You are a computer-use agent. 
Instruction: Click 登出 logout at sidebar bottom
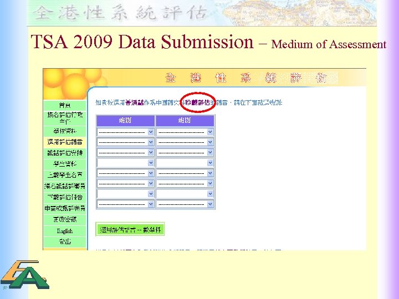pyautogui.click(x=65, y=242)
